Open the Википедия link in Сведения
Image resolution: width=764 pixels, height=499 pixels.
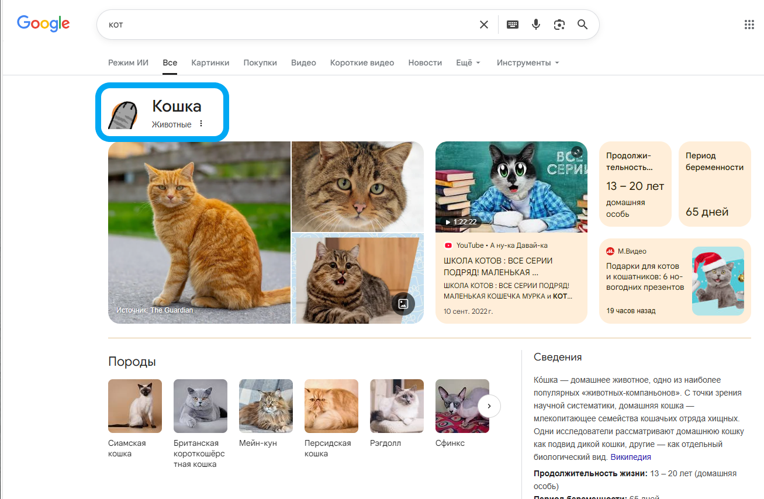coord(630,456)
